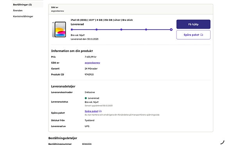225x145 pixels.
Task: Click price value 7 635,99 kr
Action: tap(90, 57)
